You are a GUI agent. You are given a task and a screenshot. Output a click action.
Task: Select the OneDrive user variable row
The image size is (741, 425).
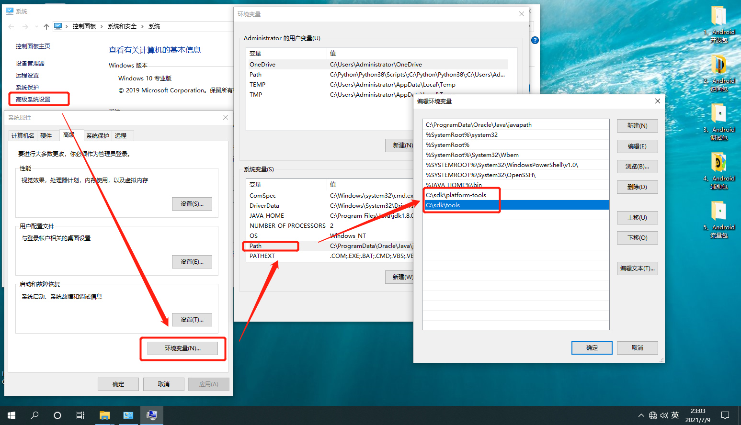(377, 65)
